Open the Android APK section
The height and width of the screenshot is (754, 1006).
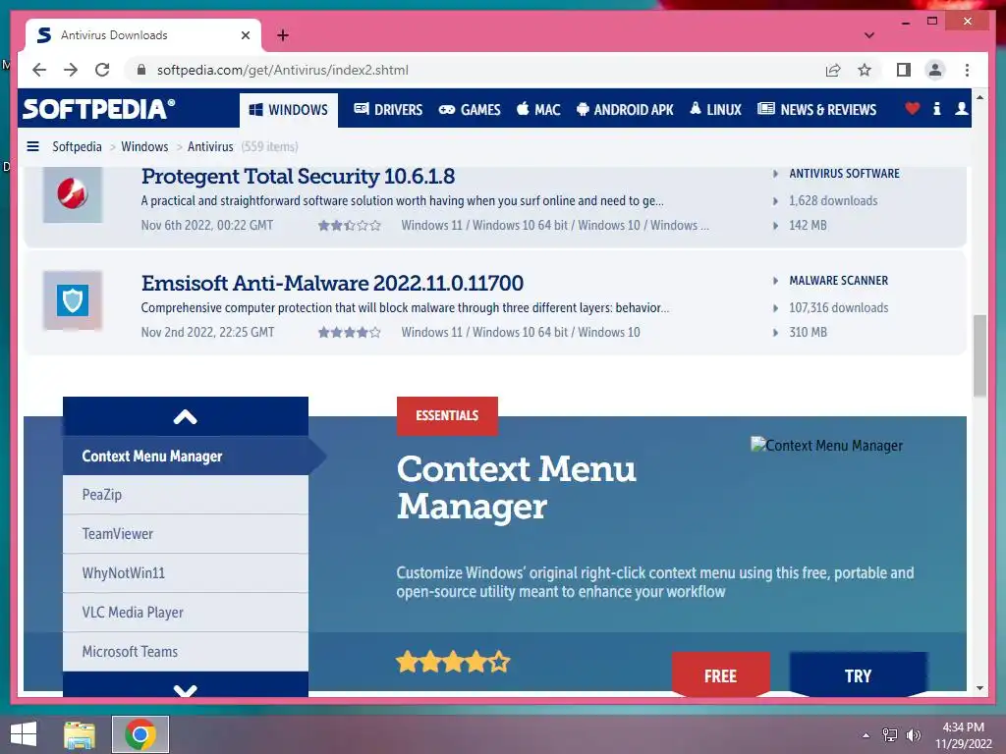[625, 110]
